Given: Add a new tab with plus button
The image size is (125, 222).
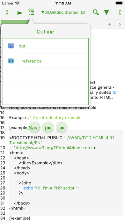Looking at the screenshot, I should coord(110,24).
